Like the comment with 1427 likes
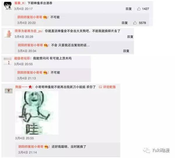This screenshot has height=158, width=175. click(x=139, y=9)
